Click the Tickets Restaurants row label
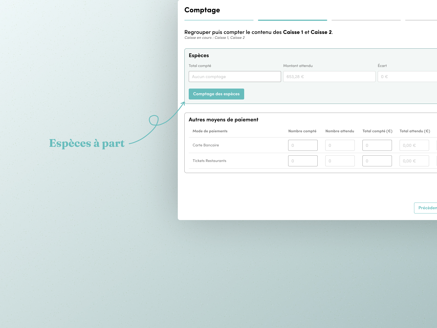Screen dimensions: 437x328 tap(209, 161)
